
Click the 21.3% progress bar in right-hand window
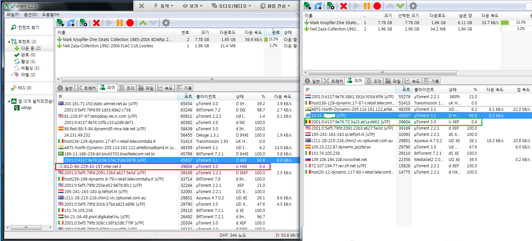(x=516, y=22)
